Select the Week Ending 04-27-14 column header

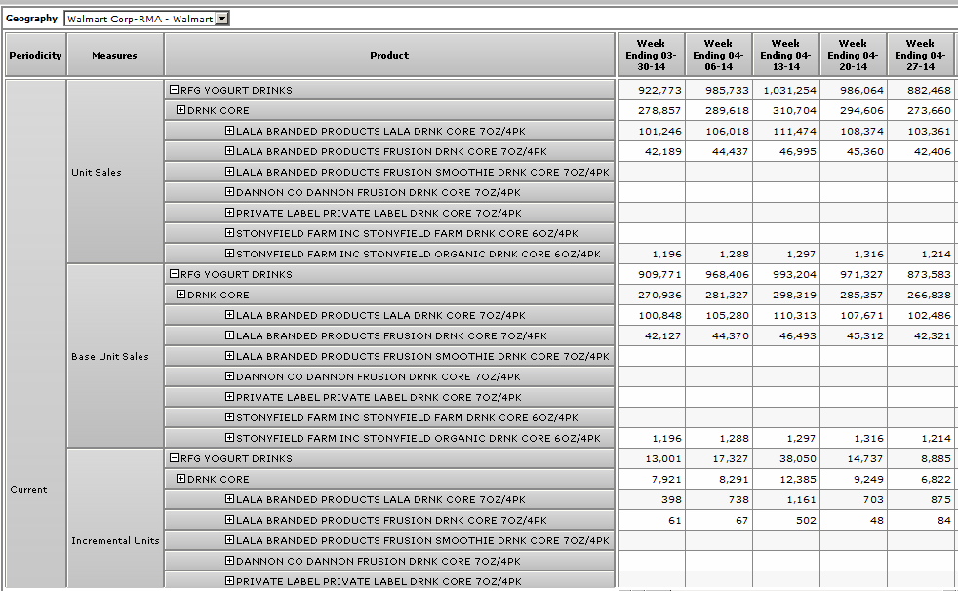coord(920,56)
